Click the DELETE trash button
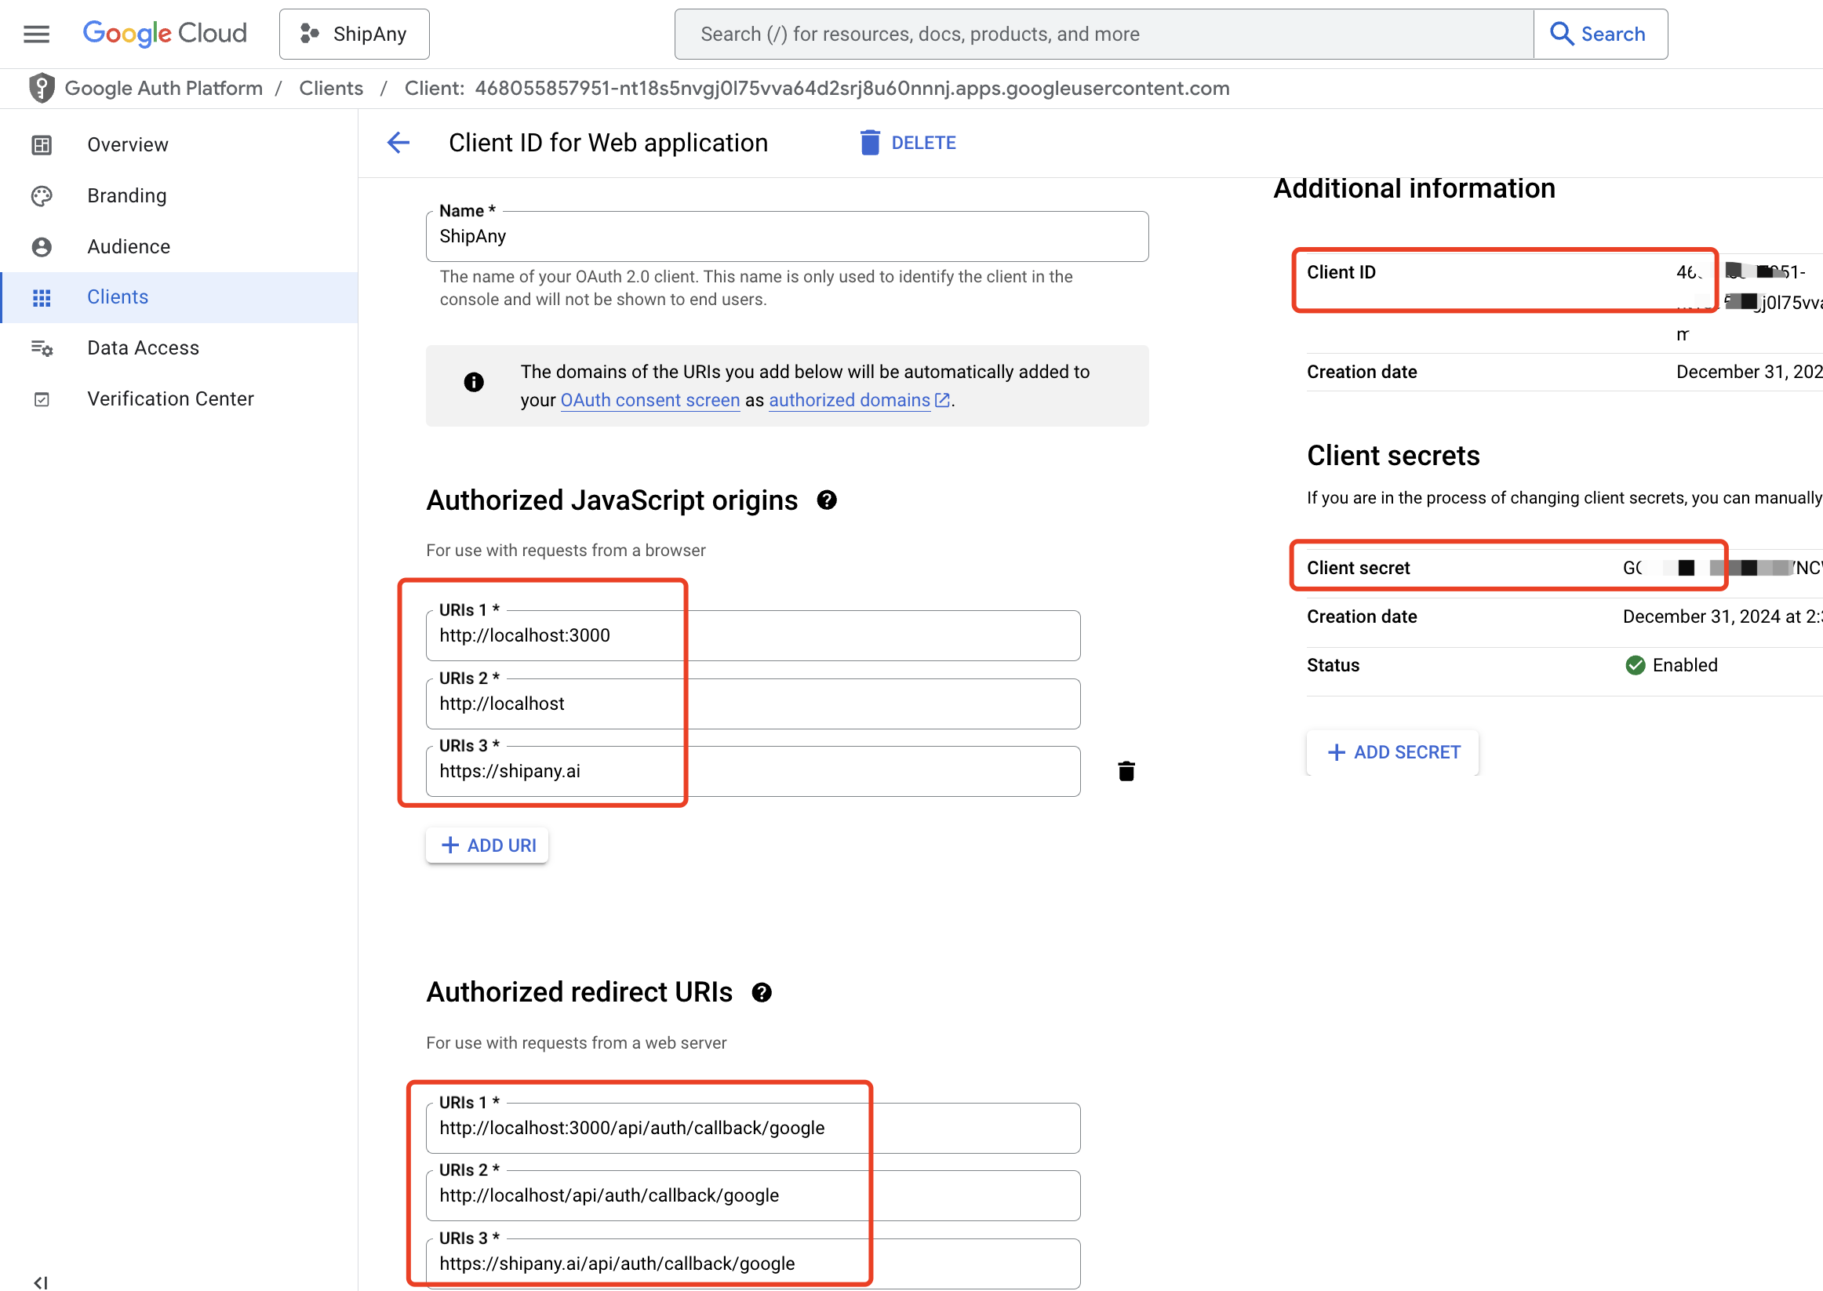Image resolution: width=1823 pixels, height=1291 pixels. (908, 143)
